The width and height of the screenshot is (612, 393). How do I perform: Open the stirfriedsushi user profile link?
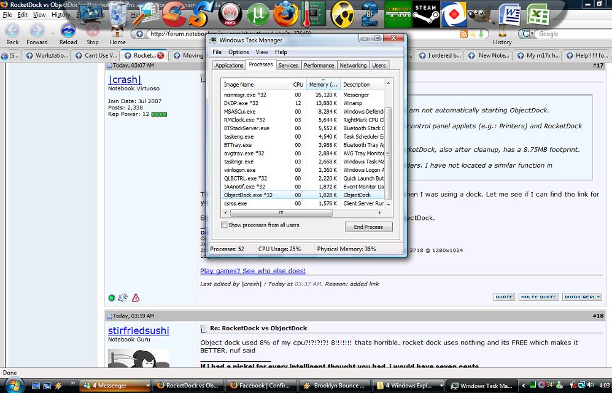coord(139,330)
